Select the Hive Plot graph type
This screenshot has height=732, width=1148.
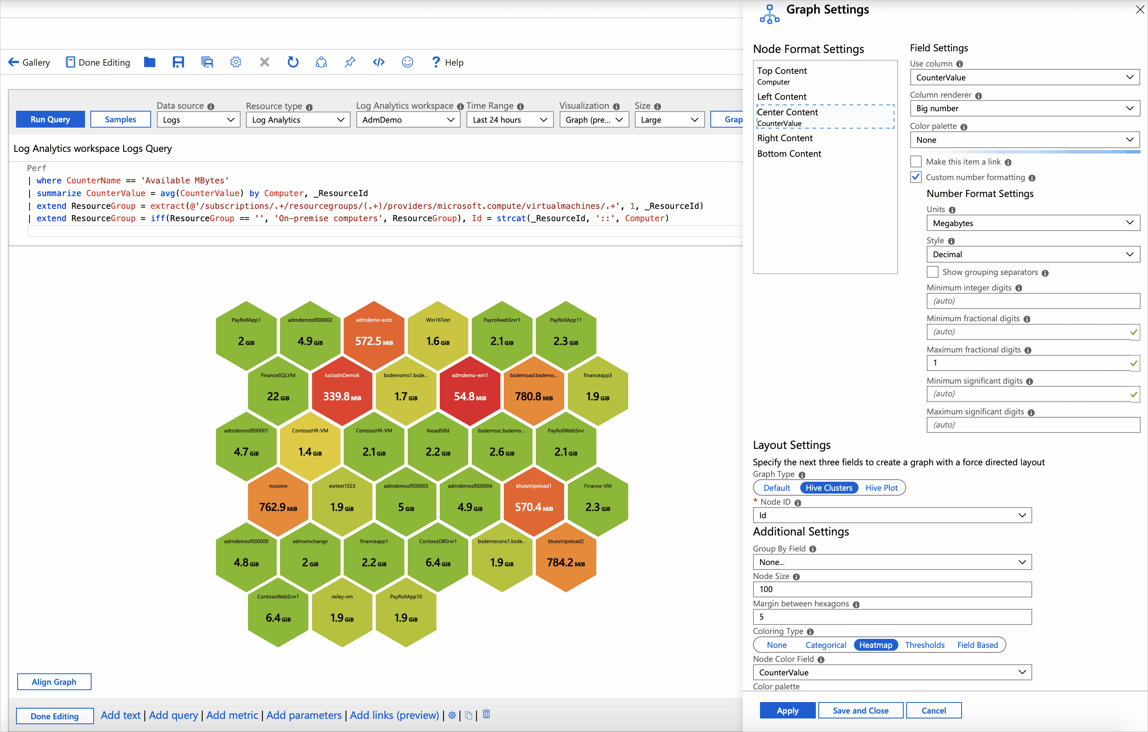881,487
